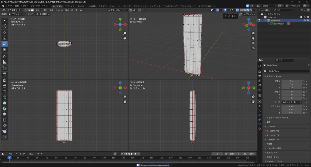This screenshot has width=311, height=167.
Task: Select the Rotate tool in the left toolbar
Action: [5, 38]
